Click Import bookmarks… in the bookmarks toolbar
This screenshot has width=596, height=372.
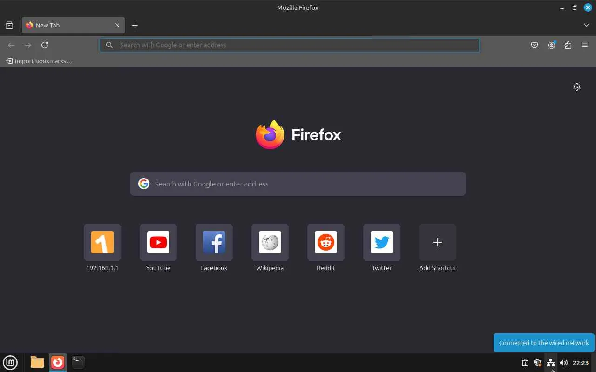(39, 61)
